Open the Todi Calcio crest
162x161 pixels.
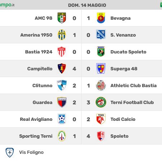pyautogui.click(x=101, y=119)
